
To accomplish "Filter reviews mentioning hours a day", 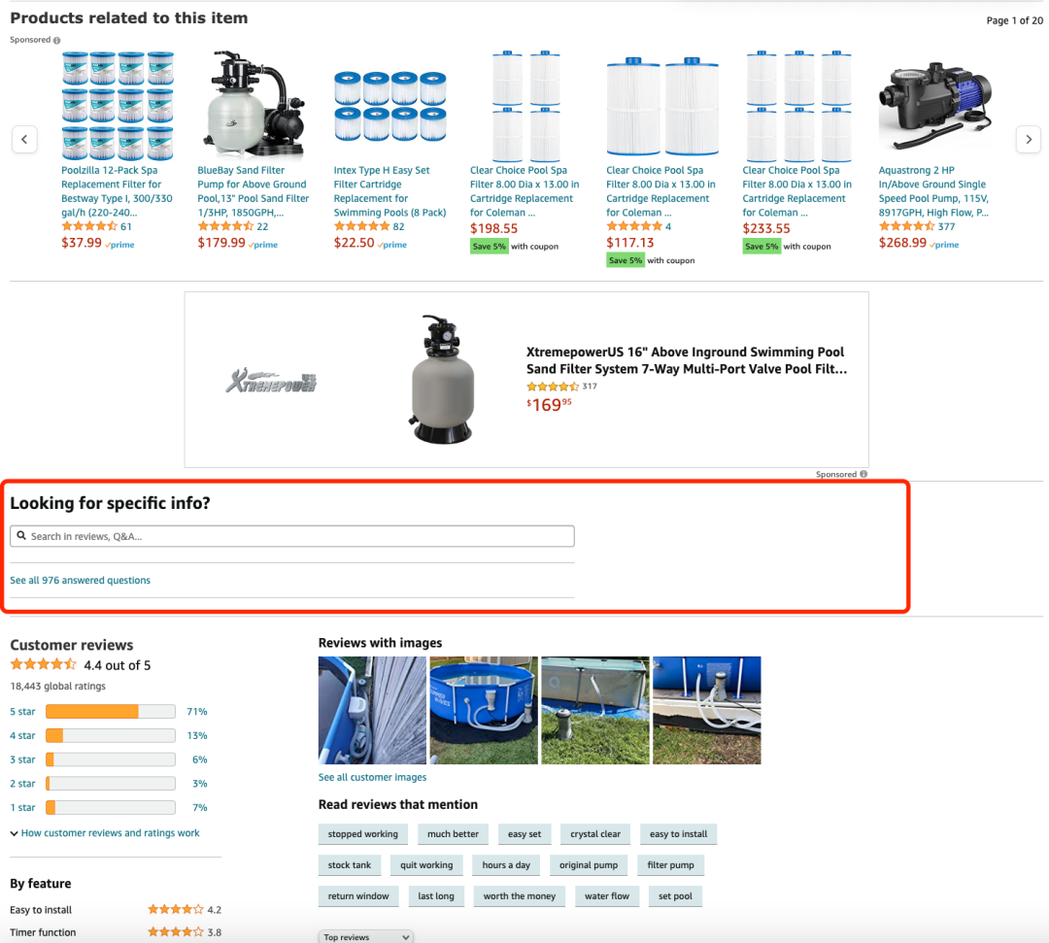I will click(x=506, y=864).
